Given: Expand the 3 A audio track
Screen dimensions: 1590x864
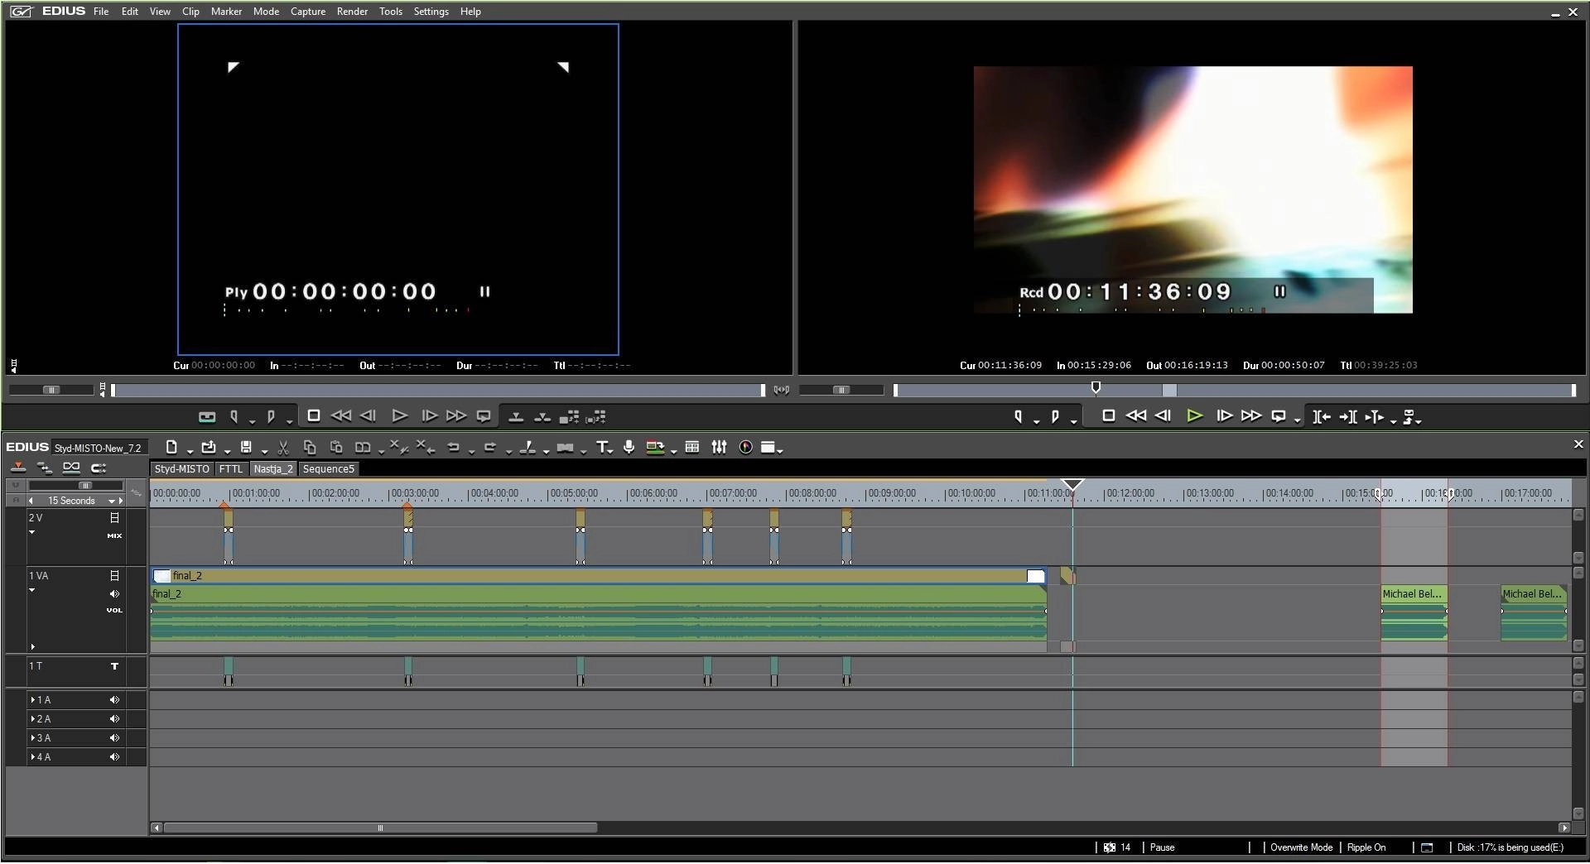Looking at the screenshot, I should 33,737.
